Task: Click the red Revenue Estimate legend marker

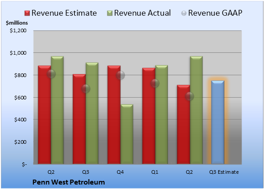Action: (27, 13)
